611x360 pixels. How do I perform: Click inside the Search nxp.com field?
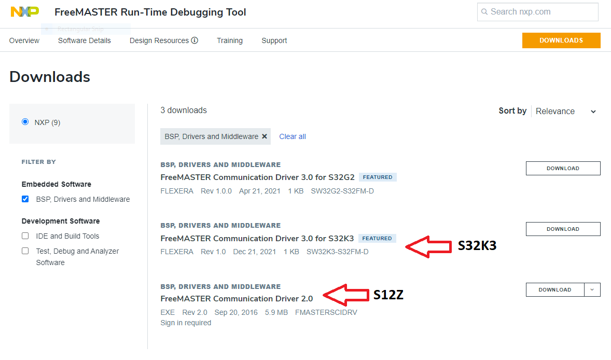(537, 11)
